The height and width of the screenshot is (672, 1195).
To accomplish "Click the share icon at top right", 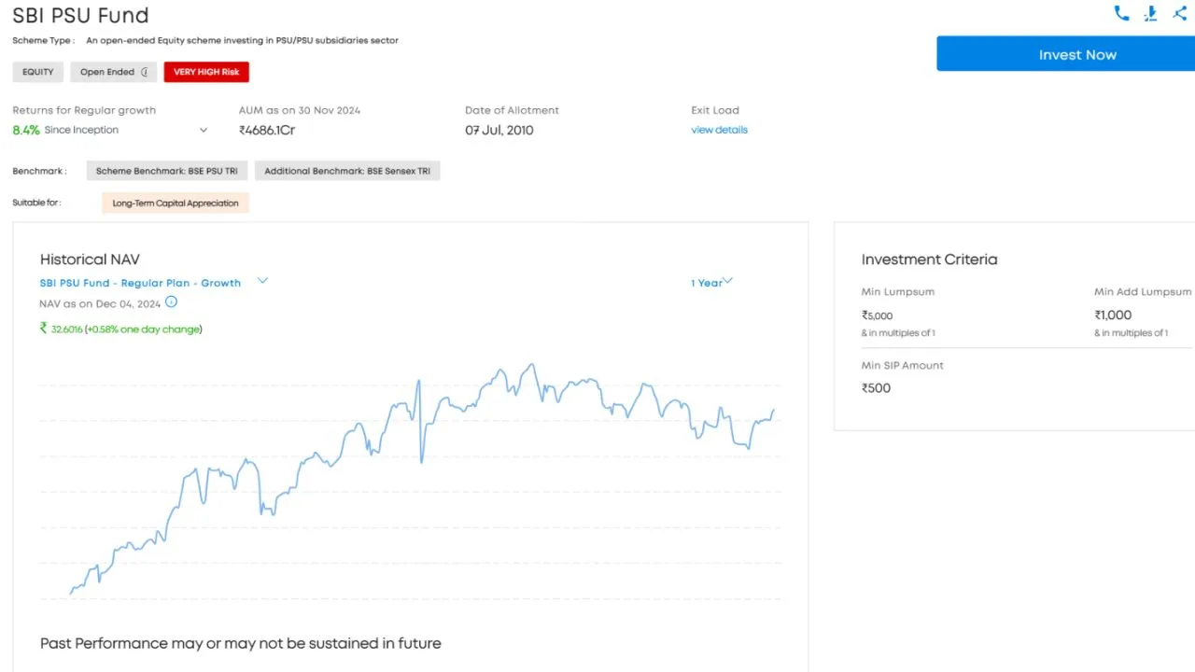I will [1180, 14].
